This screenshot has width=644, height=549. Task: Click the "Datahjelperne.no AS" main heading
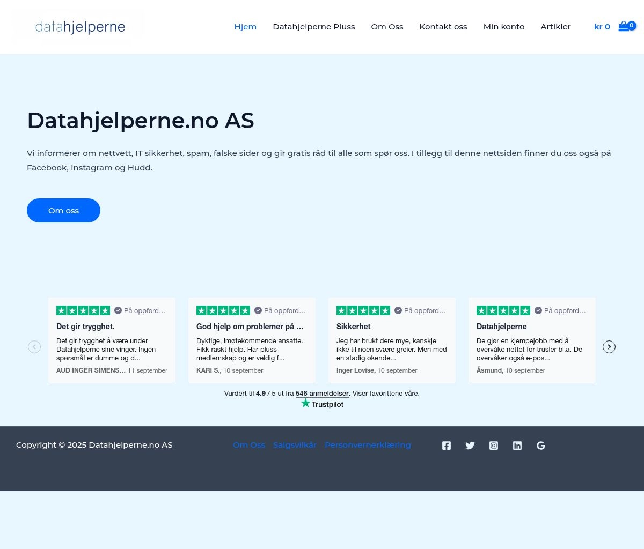coord(141,121)
